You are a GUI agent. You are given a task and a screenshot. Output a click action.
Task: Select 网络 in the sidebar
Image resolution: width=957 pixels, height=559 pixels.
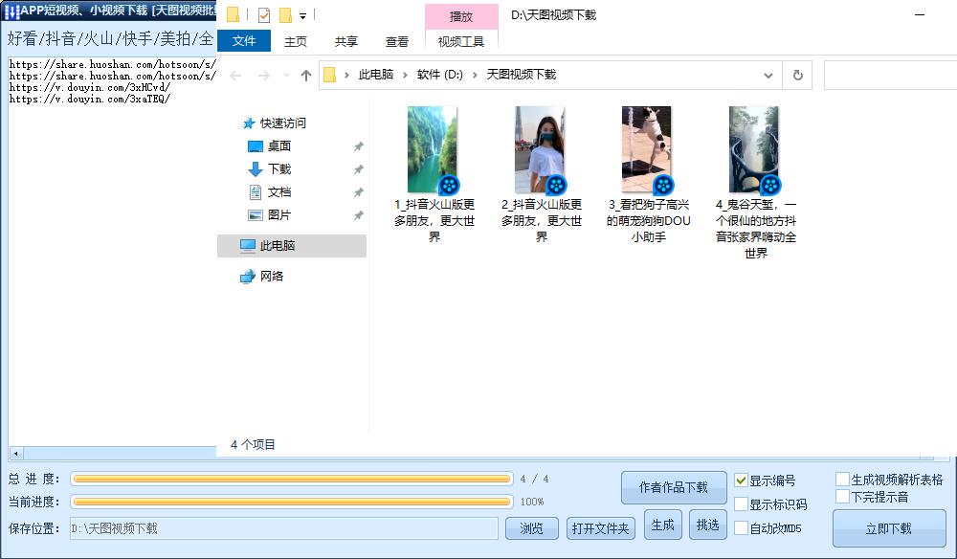[272, 277]
